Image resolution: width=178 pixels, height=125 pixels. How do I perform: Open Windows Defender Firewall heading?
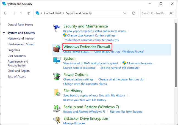click(87, 47)
